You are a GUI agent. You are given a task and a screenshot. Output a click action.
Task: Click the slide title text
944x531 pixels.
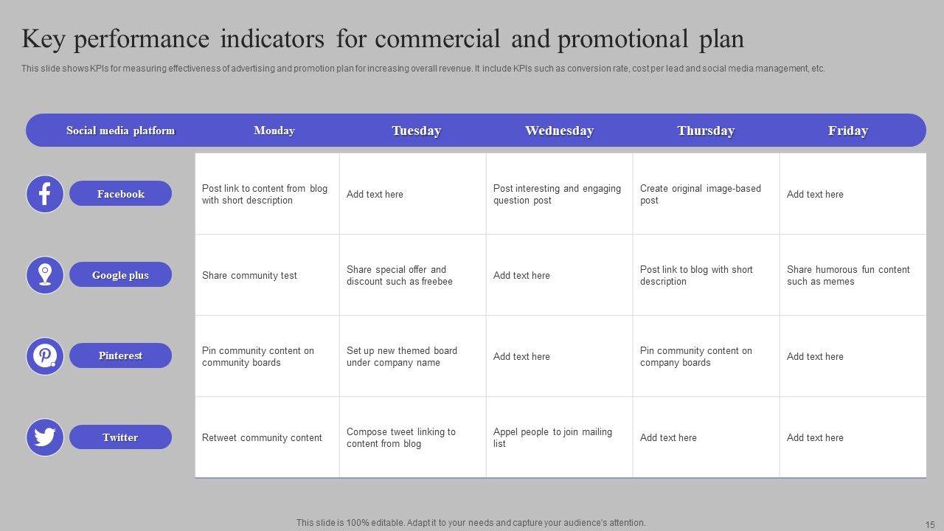383,38
